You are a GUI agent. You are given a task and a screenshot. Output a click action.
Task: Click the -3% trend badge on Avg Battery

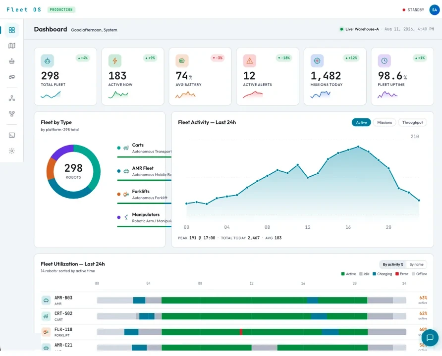218,58
